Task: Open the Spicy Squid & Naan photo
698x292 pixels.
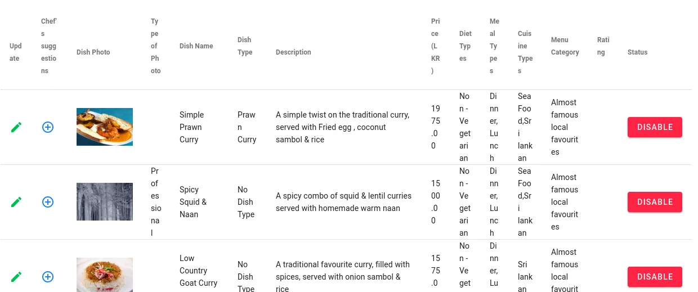Action: click(105, 202)
